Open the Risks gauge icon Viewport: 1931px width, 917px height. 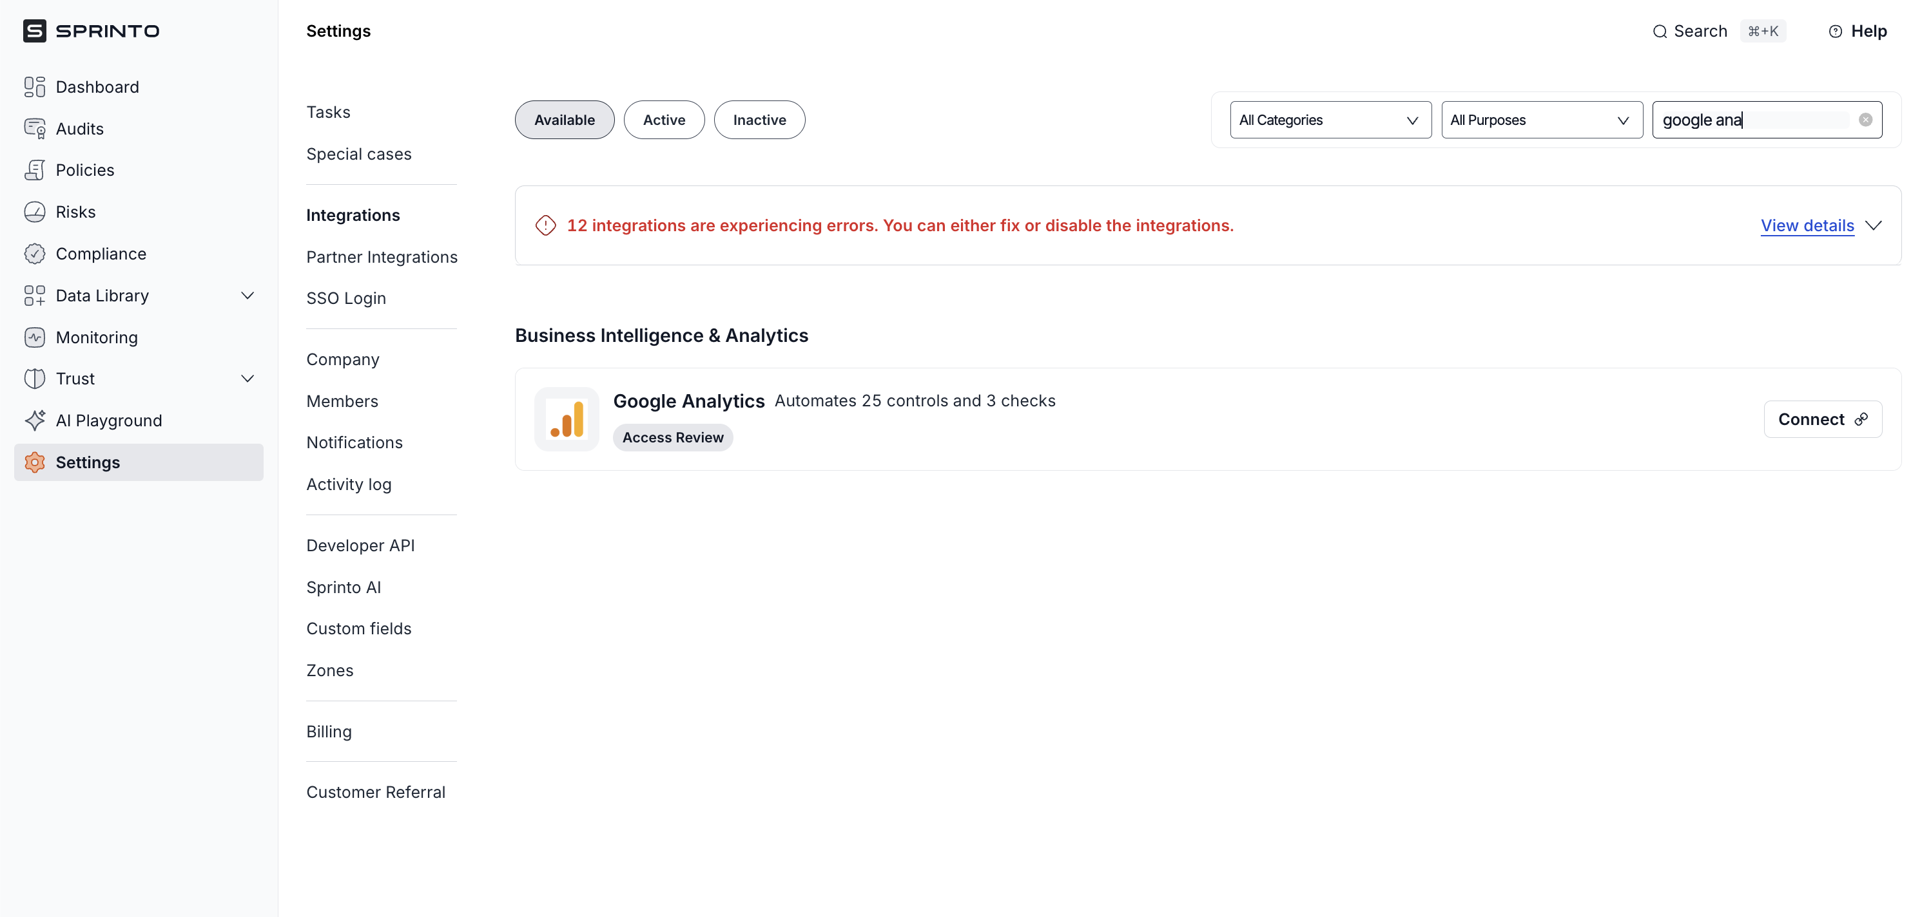click(35, 212)
